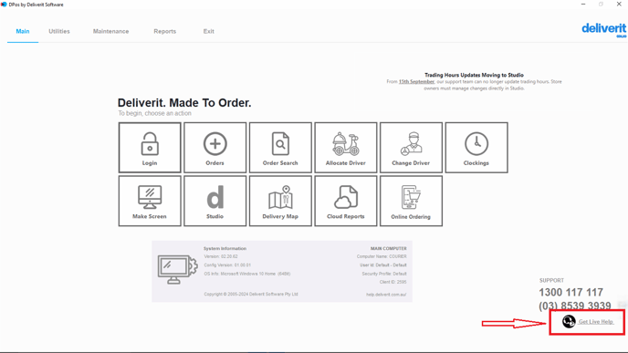Image resolution: width=628 pixels, height=353 pixels.
Task: Click the Version 02.20.62 text
Action: coord(221,256)
